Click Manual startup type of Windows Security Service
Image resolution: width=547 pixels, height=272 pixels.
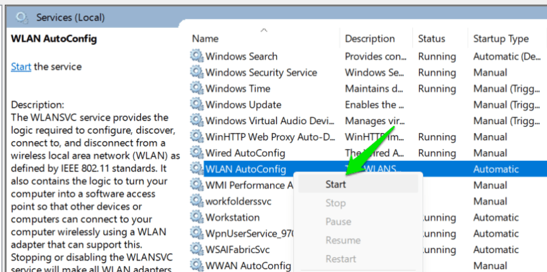(490, 72)
